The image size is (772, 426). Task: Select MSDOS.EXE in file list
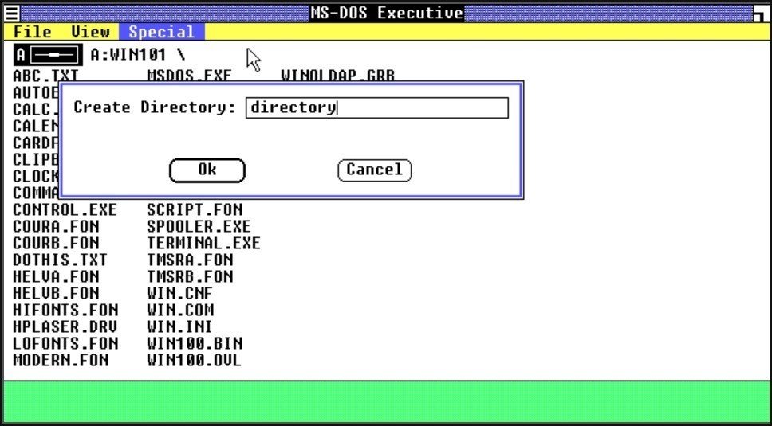(189, 76)
